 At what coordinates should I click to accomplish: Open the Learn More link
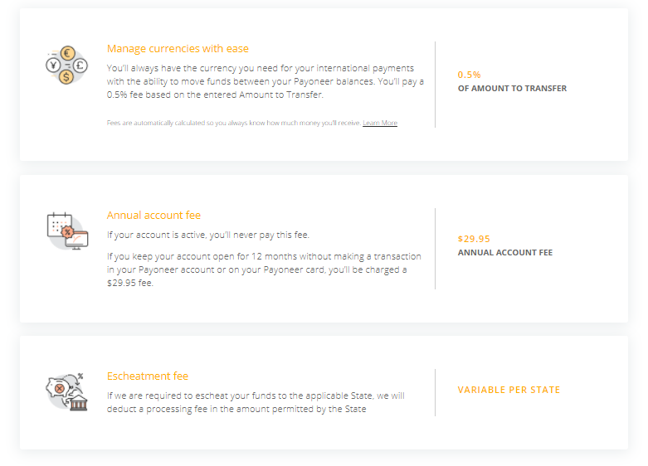pyautogui.click(x=380, y=123)
